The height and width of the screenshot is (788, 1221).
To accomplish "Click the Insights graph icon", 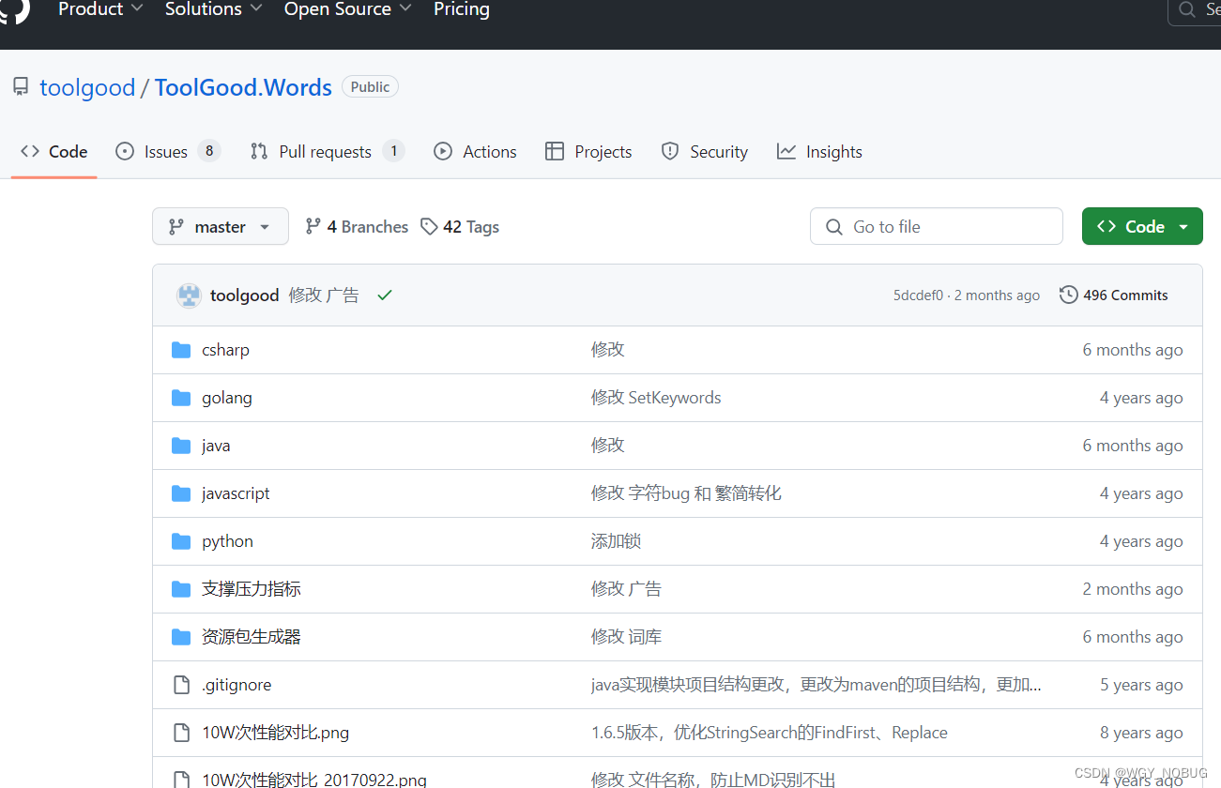I will coord(786,151).
